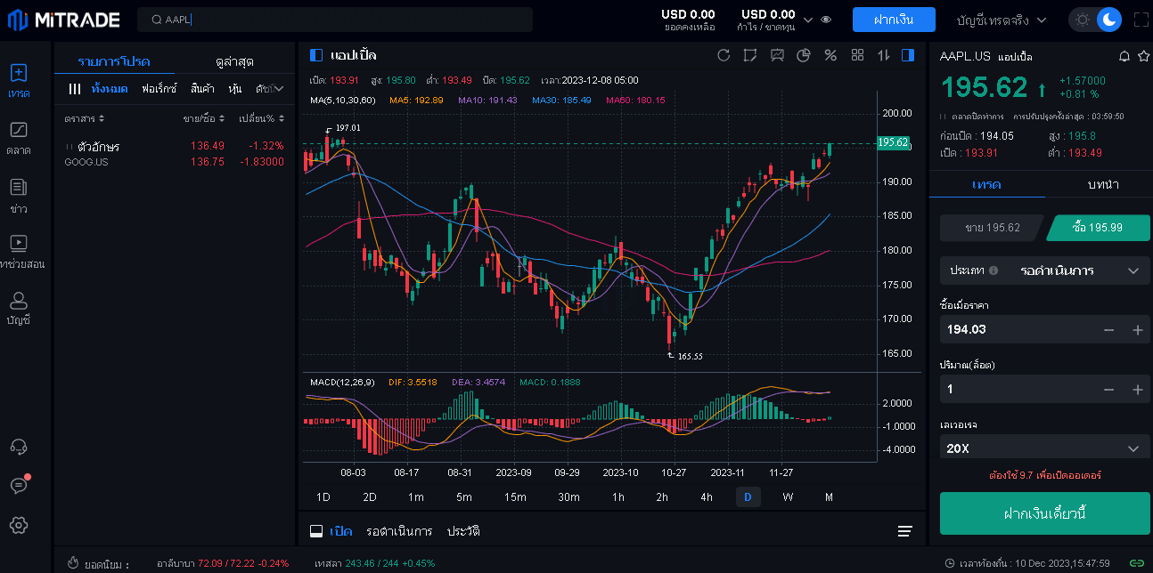The image size is (1153, 573).
Task: Open the multi-chart grid layout icon
Action: (x=858, y=55)
